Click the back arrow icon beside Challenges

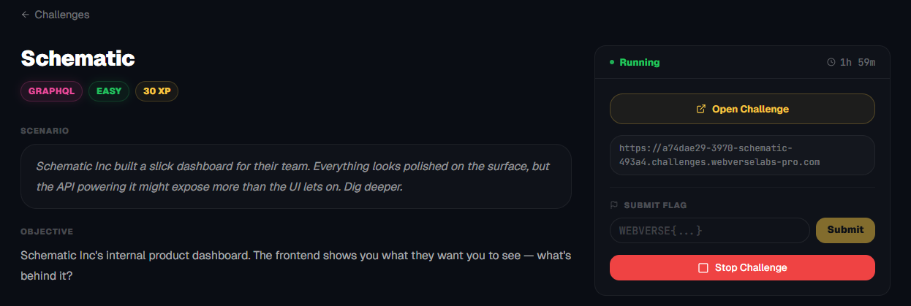26,15
